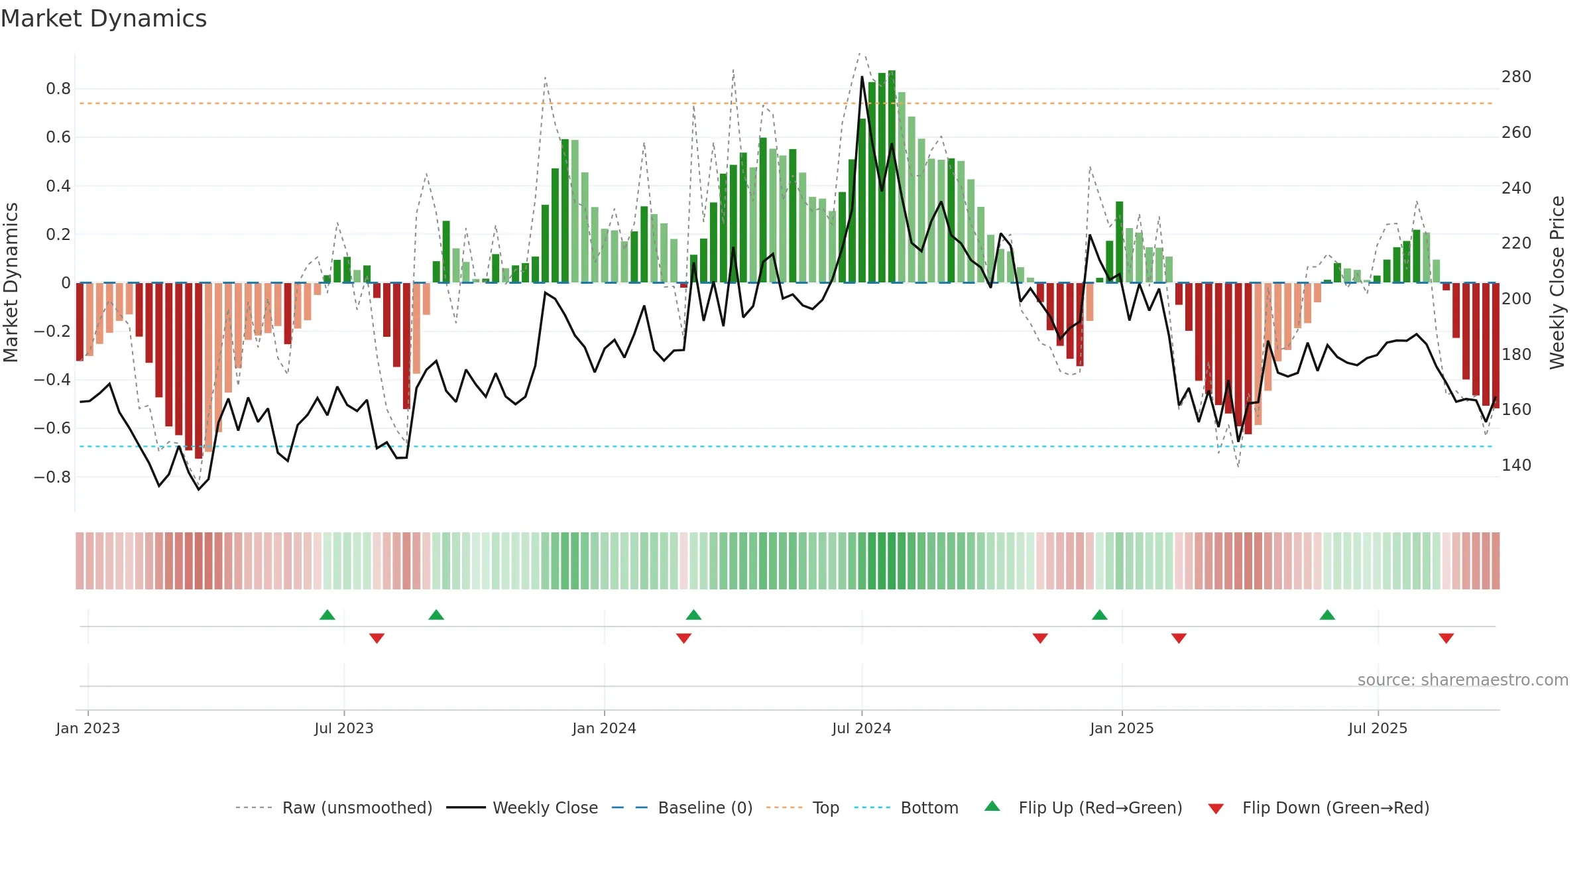Click the tallest dark green bar in Jul 2024
The height and width of the screenshot is (895, 1591).
[x=892, y=176]
